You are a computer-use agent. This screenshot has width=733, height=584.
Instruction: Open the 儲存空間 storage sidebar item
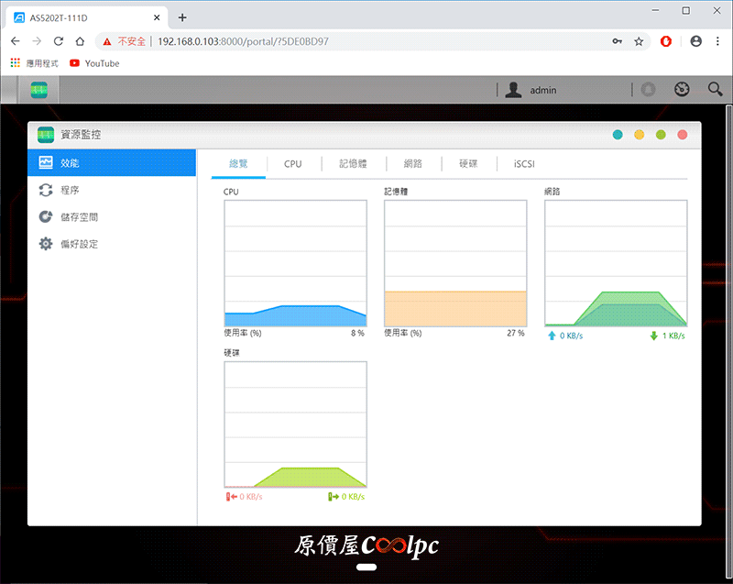click(x=112, y=217)
